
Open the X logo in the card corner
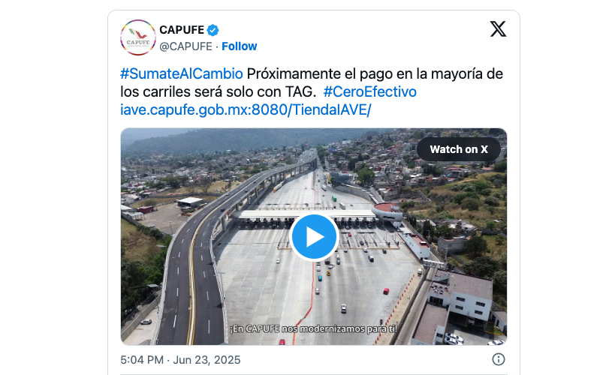[498, 28]
